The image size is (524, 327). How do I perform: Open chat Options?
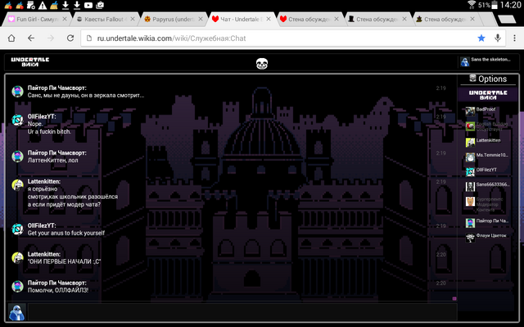pyautogui.click(x=488, y=78)
